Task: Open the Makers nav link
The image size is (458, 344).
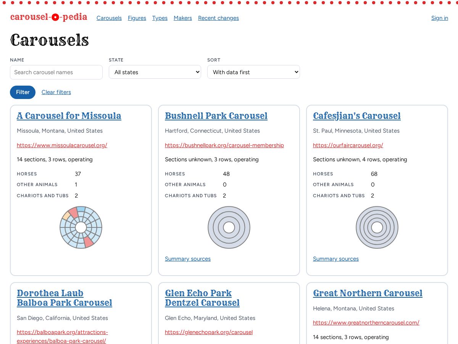Action: pos(183,18)
